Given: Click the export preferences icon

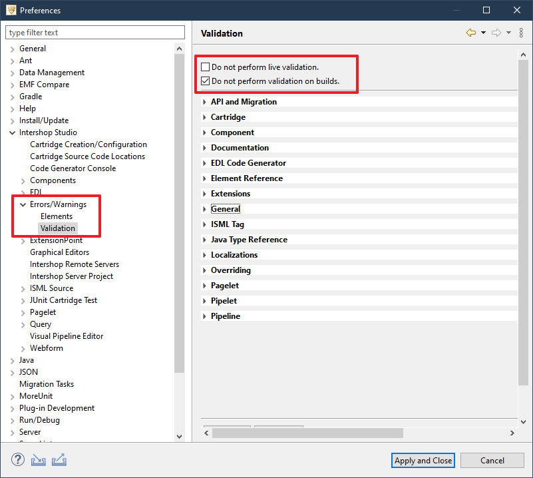Looking at the screenshot, I should [x=59, y=459].
